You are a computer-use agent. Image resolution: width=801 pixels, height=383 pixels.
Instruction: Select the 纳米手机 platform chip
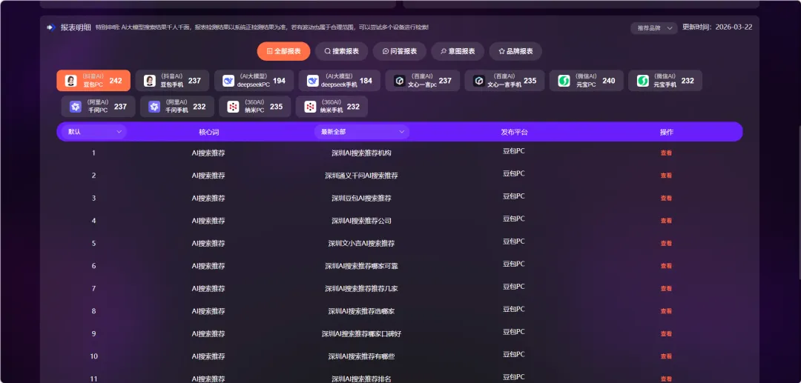pyautogui.click(x=332, y=107)
